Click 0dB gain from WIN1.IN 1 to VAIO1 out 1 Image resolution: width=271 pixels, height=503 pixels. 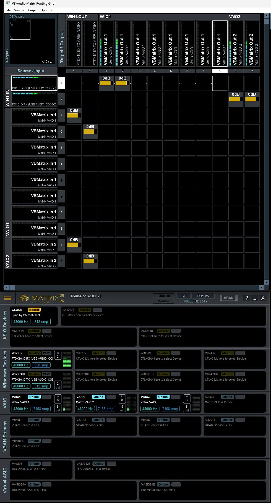[x=106, y=83]
